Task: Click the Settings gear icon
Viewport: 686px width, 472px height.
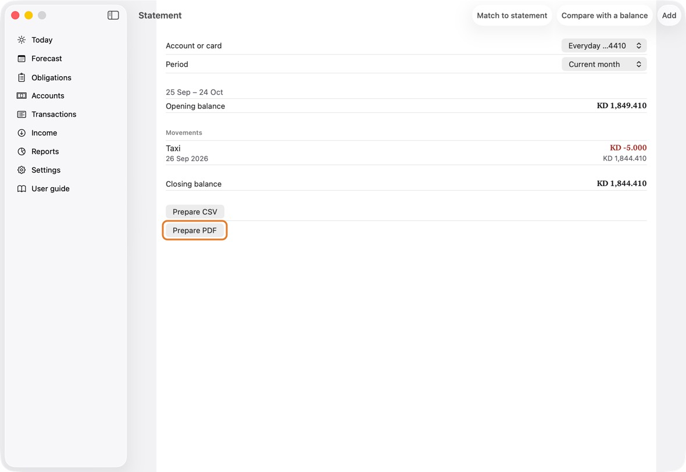Action: click(x=22, y=170)
